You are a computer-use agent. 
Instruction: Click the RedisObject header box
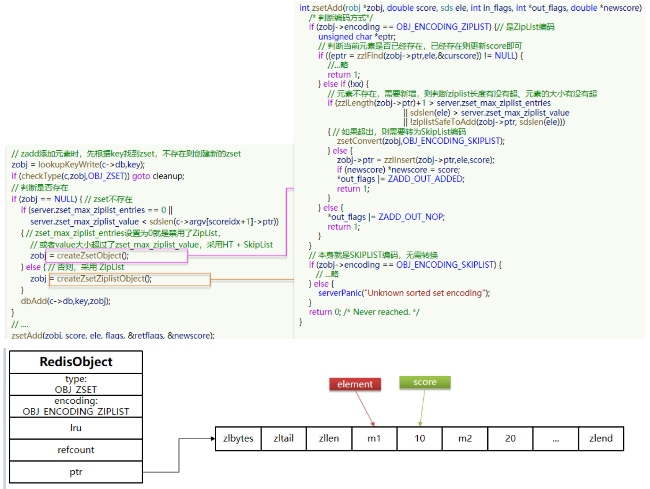click(x=76, y=362)
